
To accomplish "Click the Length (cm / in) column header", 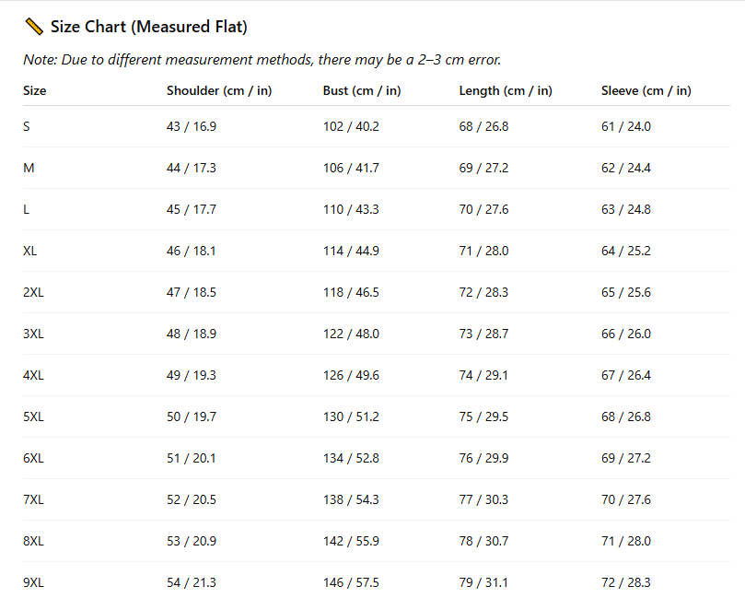I will (506, 90).
